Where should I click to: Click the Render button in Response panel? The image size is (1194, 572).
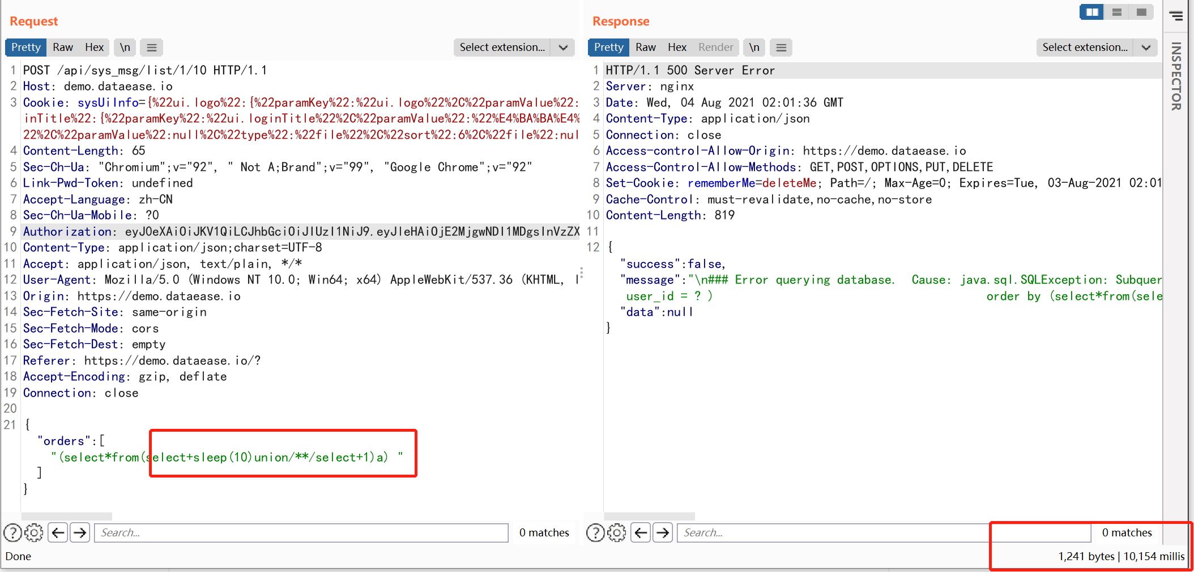click(715, 47)
